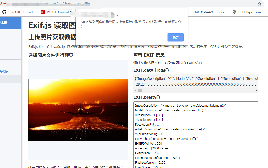Click the 'XResolution : 1 [1/1]' line
This screenshot has width=268, height=168.
(149, 115)
